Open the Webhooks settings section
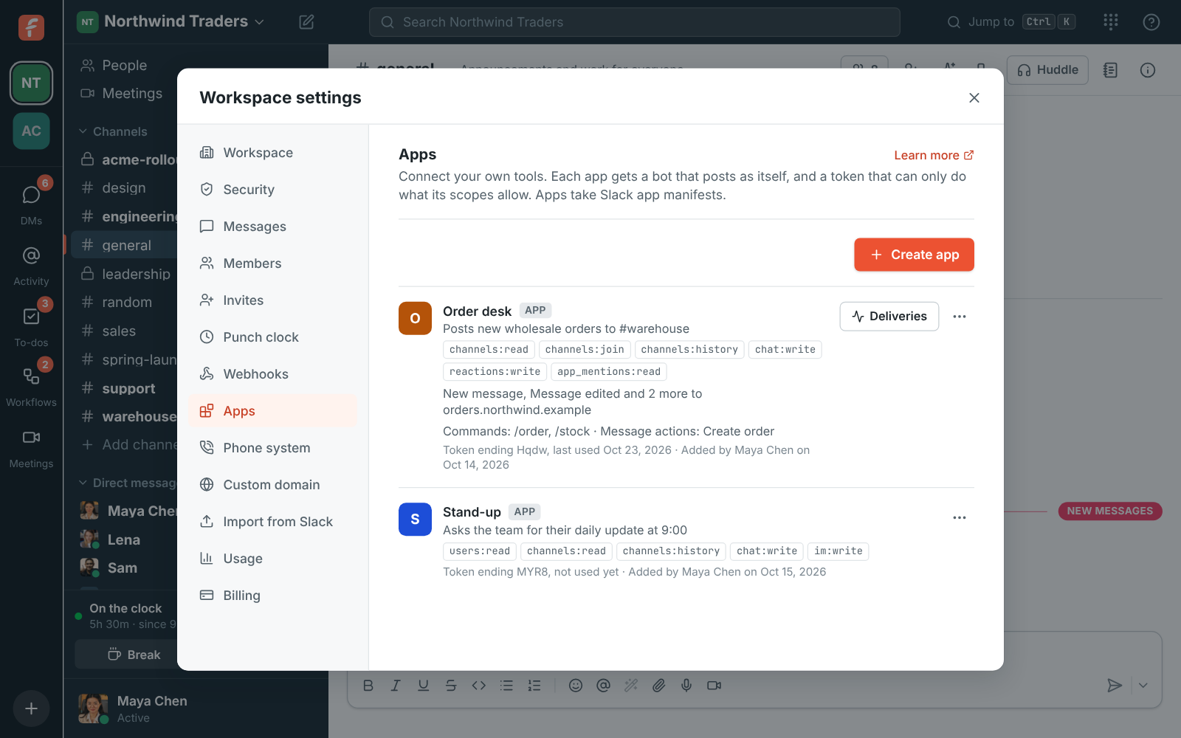The width and height of the screenshot is (1181, 738). (273, 374)
